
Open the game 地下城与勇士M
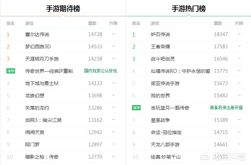pyautogui.click(x=42, y=83)
